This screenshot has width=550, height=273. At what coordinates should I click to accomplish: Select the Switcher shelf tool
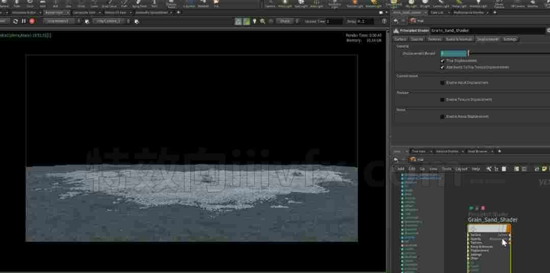(533, 3)
